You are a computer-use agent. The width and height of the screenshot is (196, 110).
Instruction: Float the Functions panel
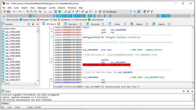pyautogui.click(x=33, y=24)
